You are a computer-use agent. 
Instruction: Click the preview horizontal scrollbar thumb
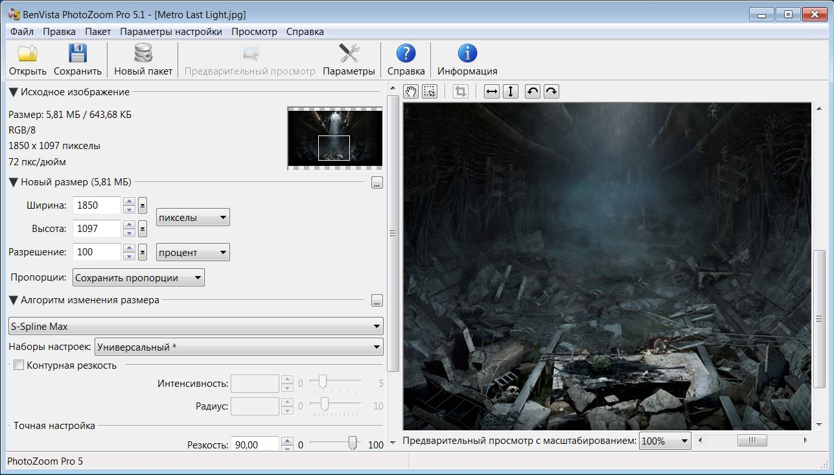(x=752, y=441)
